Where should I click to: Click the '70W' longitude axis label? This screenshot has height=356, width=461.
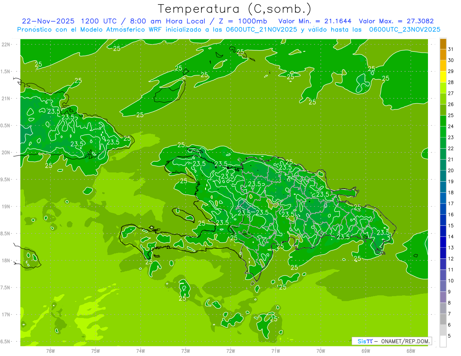320,351
